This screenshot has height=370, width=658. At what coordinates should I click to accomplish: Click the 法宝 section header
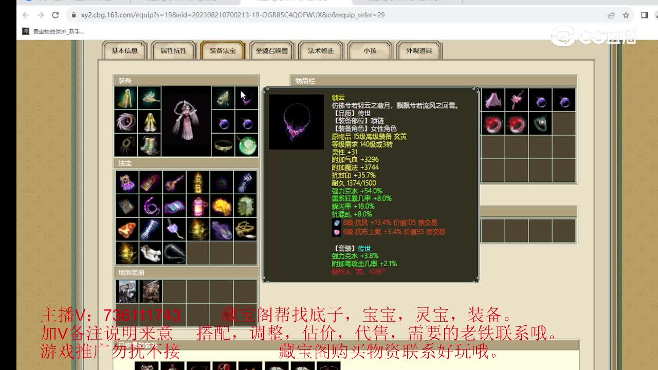coord(186,163)
